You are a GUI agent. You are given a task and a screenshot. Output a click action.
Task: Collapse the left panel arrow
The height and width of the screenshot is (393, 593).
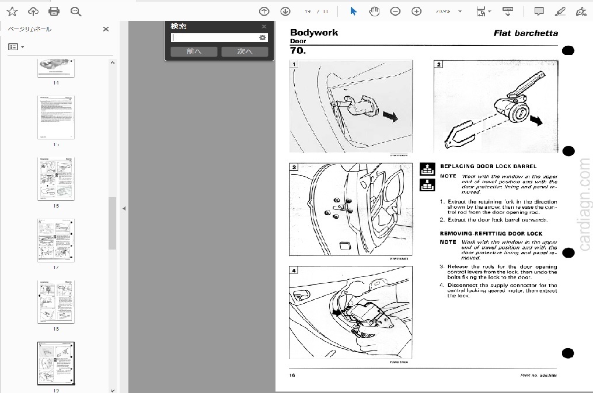click(x=124, y=208)
